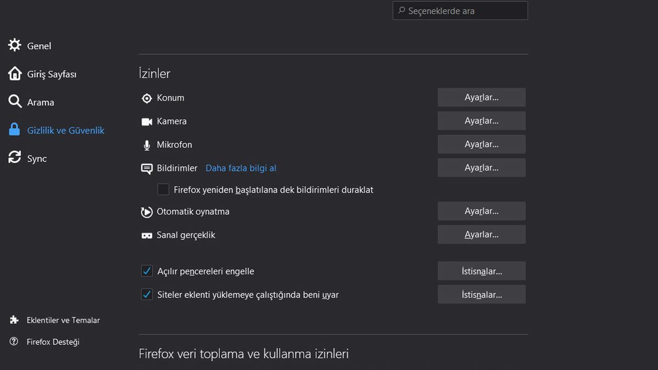Click Ayarlar button next to Konum
Image resolution: width=658 pixels, height=370 pixels.
(x=481, y=97)
